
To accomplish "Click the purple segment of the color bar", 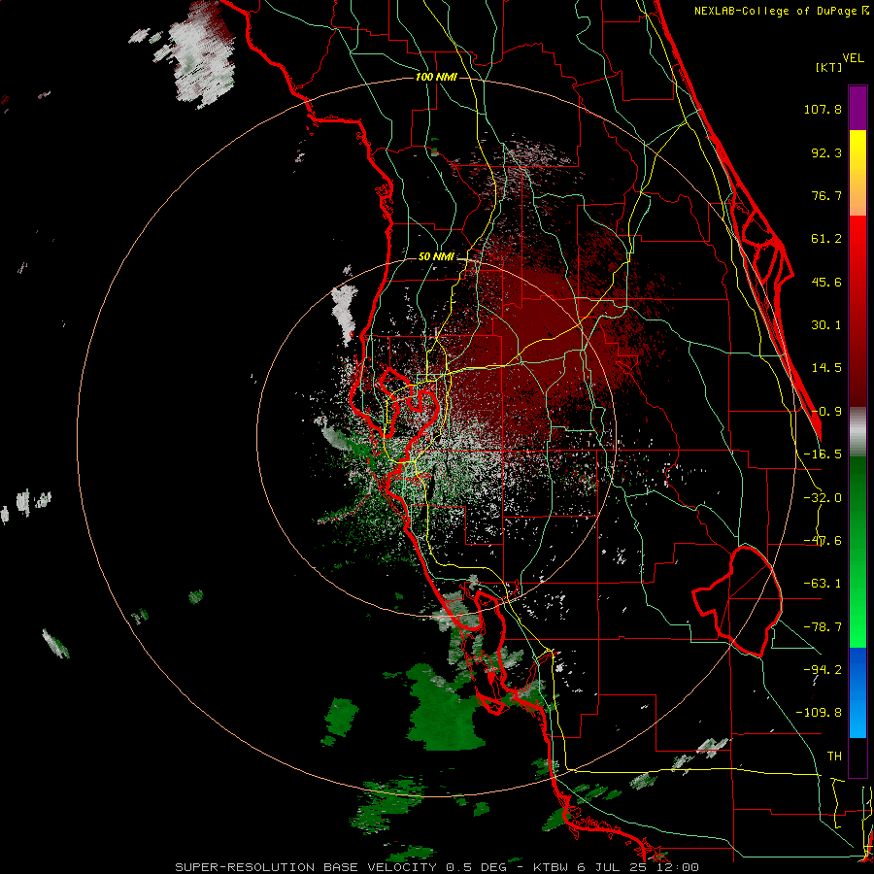I will [x=857, y=108].
